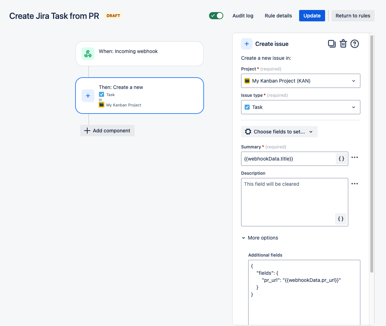386x326 pixels.
Task: Click Add component below the workflow
Action: (x=107, y=131)
